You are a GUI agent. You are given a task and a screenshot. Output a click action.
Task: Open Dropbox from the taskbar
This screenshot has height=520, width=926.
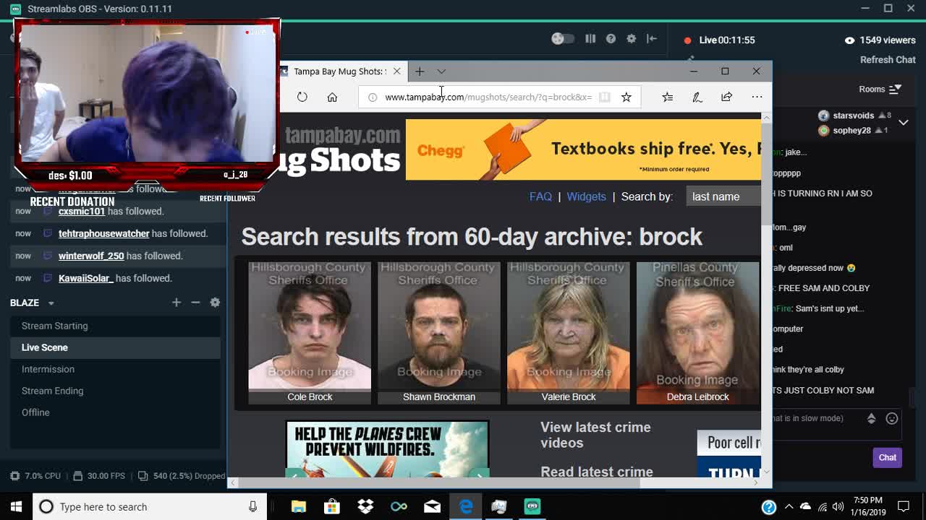(365, 506)
